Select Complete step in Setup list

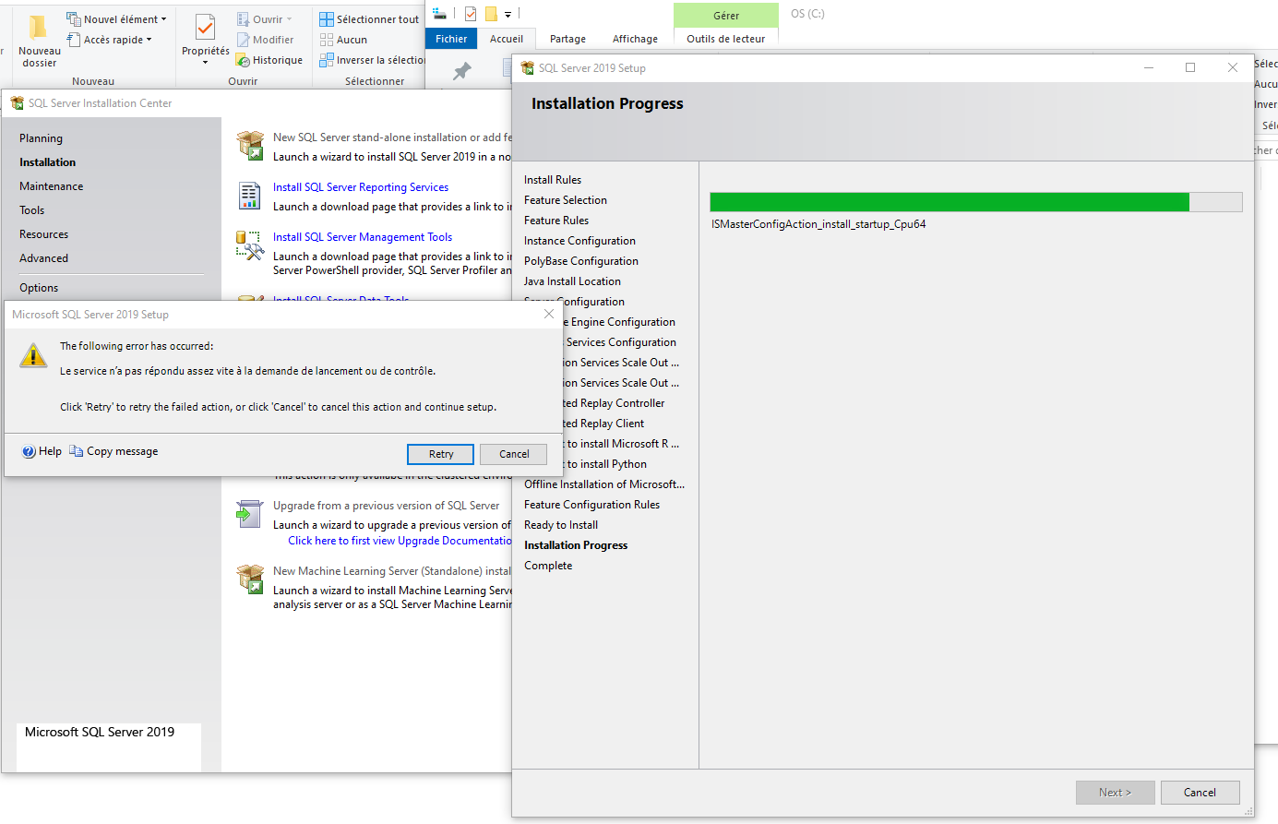click(548, 566)
